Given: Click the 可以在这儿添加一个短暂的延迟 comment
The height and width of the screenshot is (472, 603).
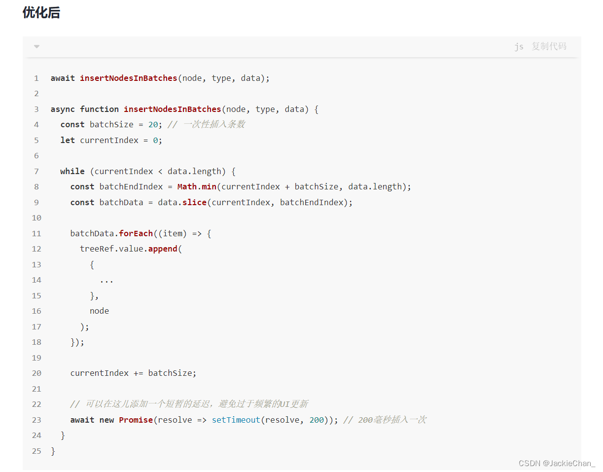Looking at the screenshot, I should (189, 404).
